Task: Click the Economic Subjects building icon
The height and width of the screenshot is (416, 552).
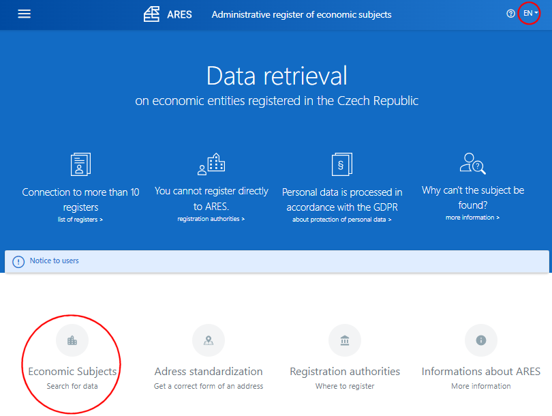Action: pyautogui.click(x=72, y=340)
